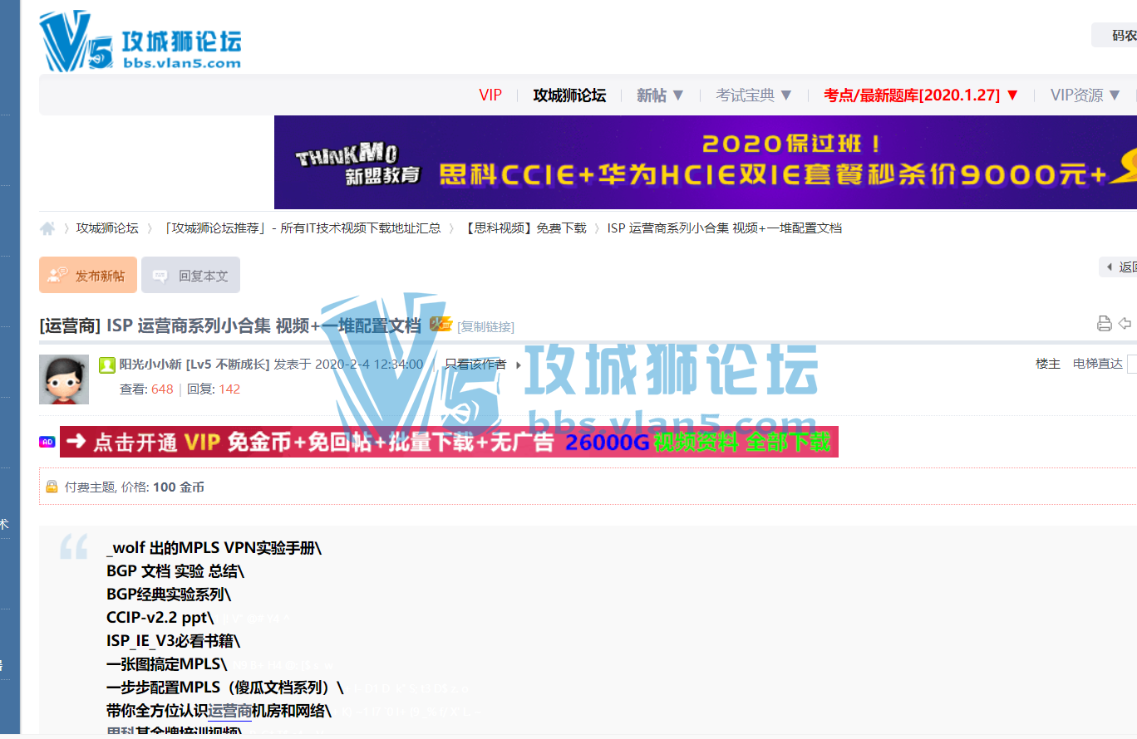Click the breadcrumb home icon

click(47, 228)
